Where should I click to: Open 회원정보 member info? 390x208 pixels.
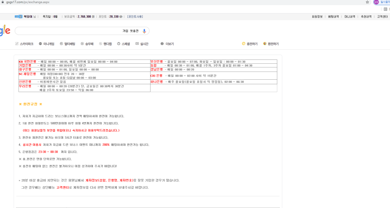tap(317, 17)
